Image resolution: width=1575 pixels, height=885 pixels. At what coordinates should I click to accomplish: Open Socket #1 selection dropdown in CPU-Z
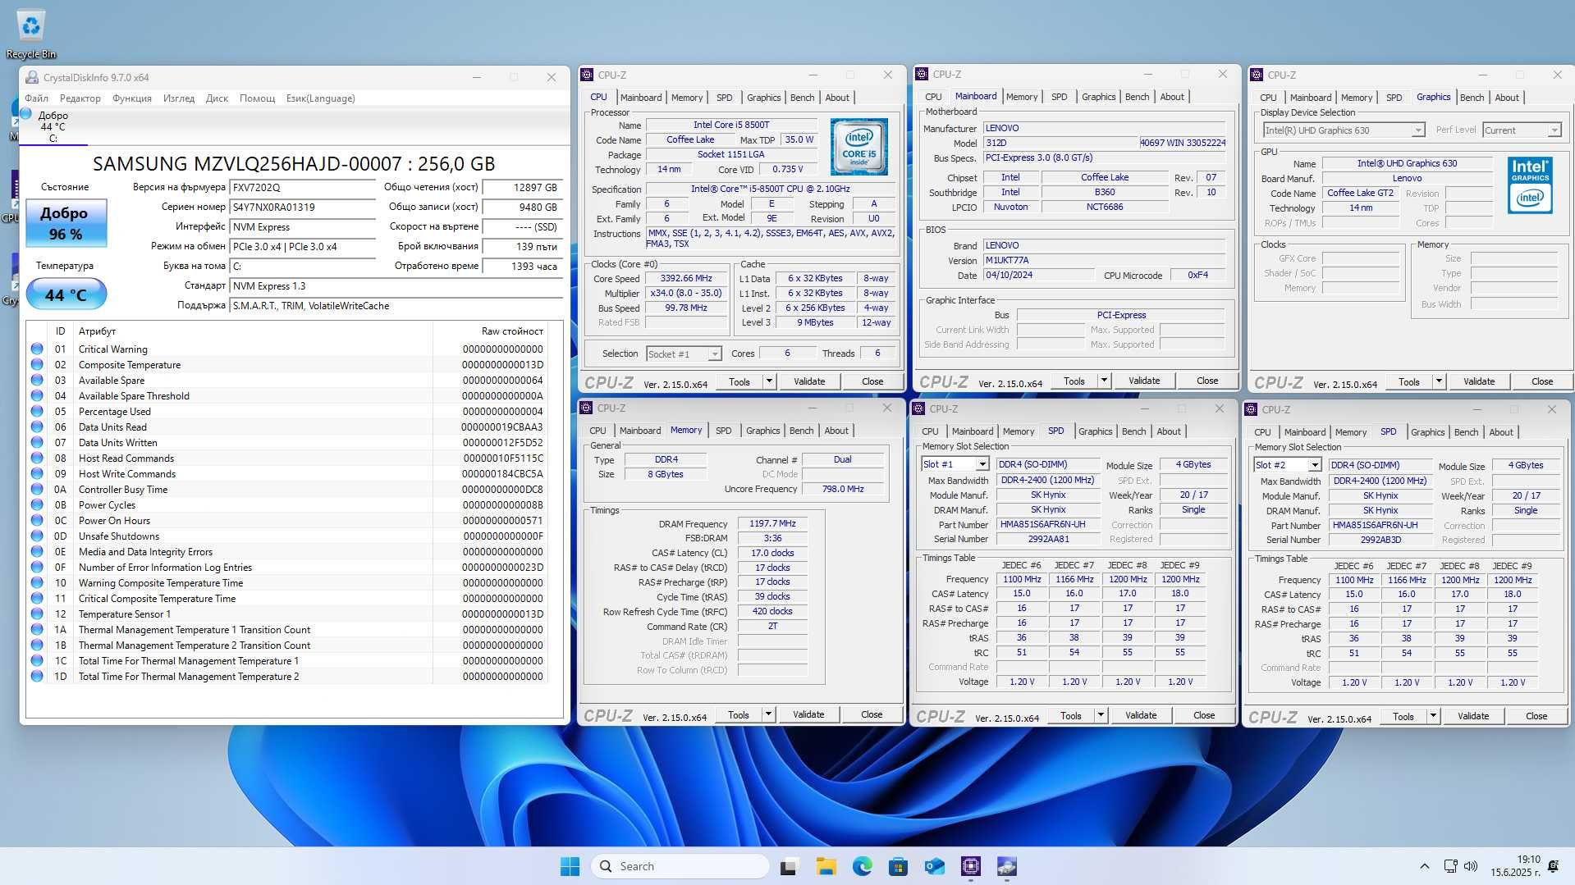[x=684, y=354]
